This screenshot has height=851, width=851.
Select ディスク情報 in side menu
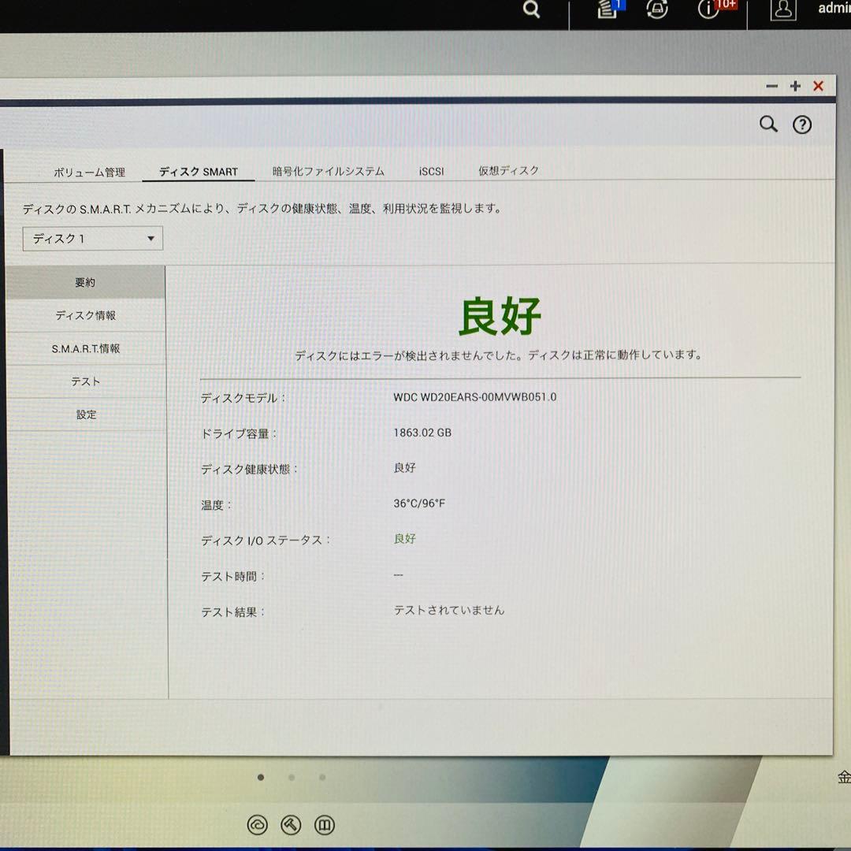point(86,315)
